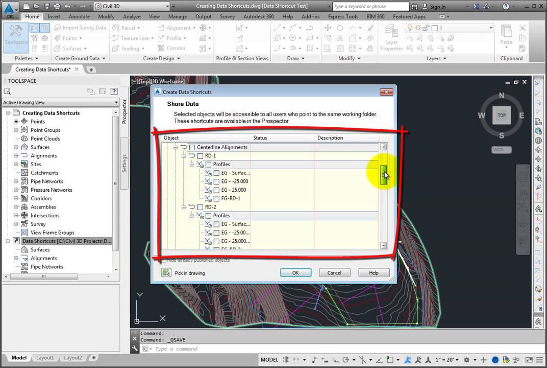Click the Civil 3D application menu logo
This screenshot has width=547, height=368.
tap(10, 10)
